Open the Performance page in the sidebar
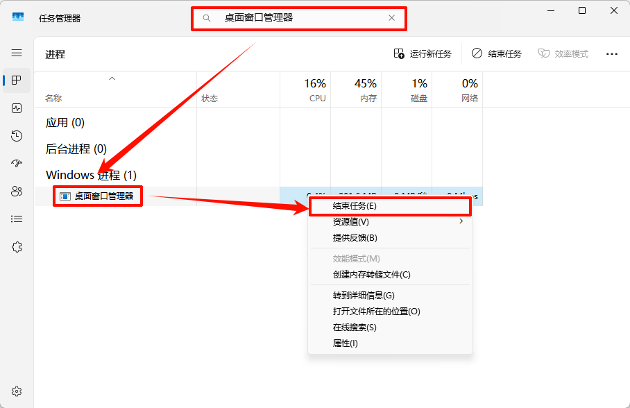Viewport: 630px width, 408px height. [x=15, y=108]
